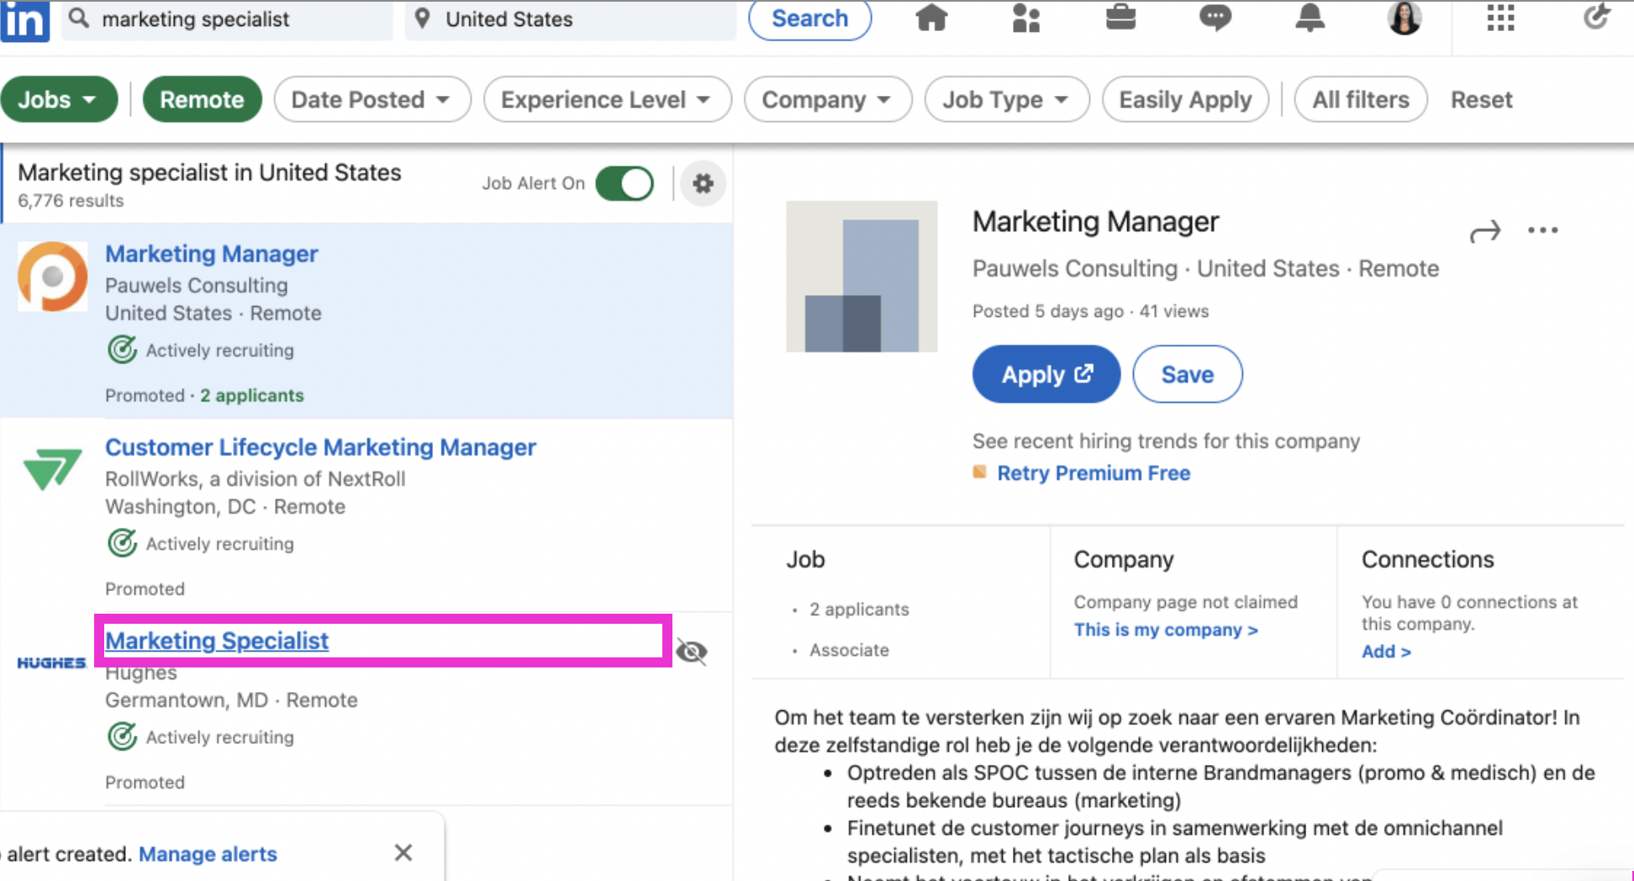Apply to Marketing Manager job
This screenshot has height=881, width=1634.
(x=1046, y=374)
